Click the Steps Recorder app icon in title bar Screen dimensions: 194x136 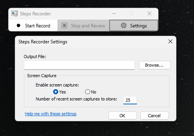15,14
